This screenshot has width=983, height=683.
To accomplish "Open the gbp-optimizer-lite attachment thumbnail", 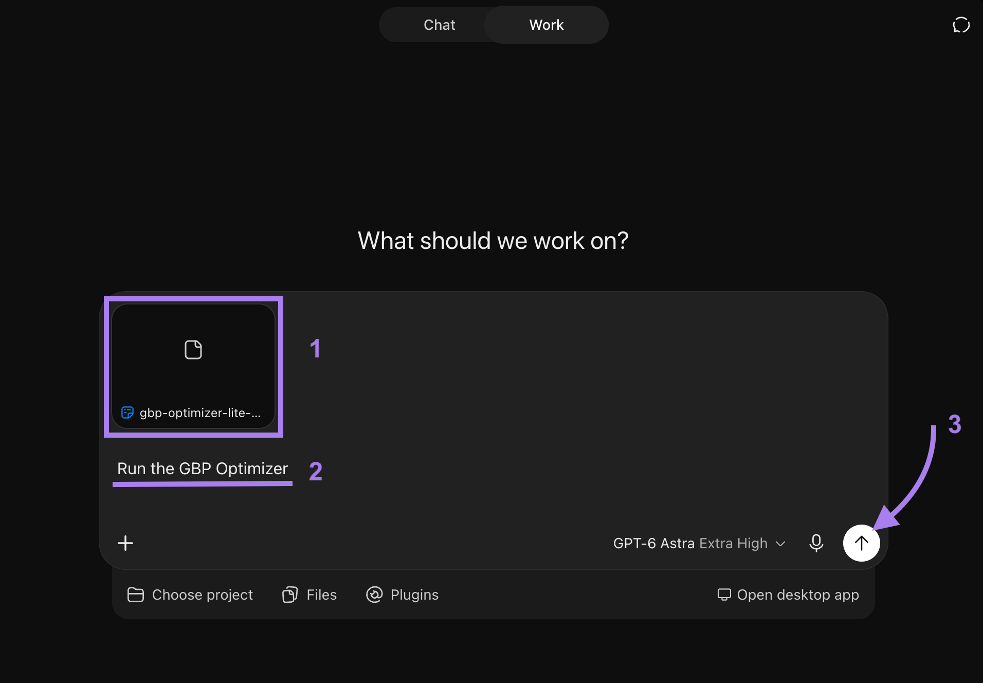I will (x=193, y=366).
